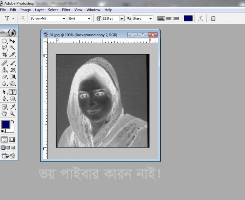Open the Bold font style dropdown
Image resolution: width=245 pixels, height=200 pixels.
89,19
